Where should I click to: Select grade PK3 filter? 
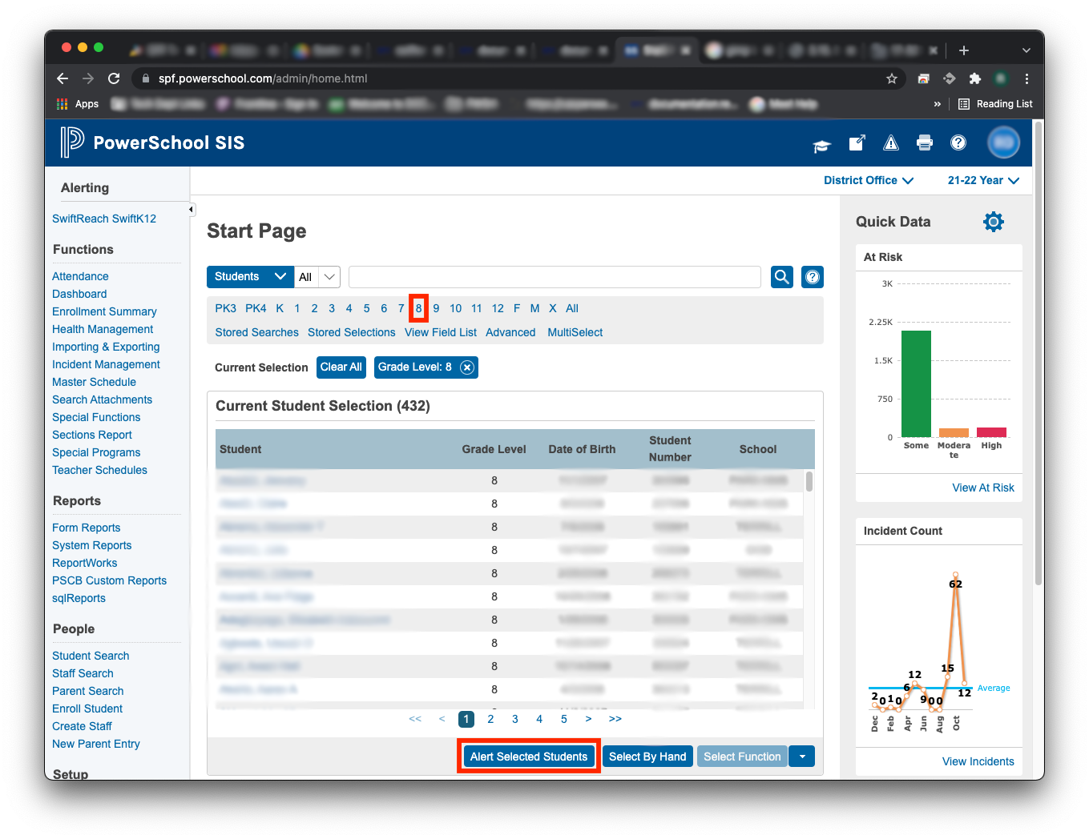pos(226,308)
